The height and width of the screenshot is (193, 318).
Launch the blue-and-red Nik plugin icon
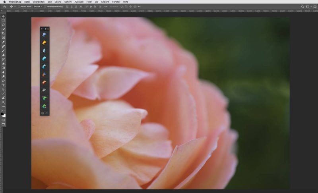point(44,74)
